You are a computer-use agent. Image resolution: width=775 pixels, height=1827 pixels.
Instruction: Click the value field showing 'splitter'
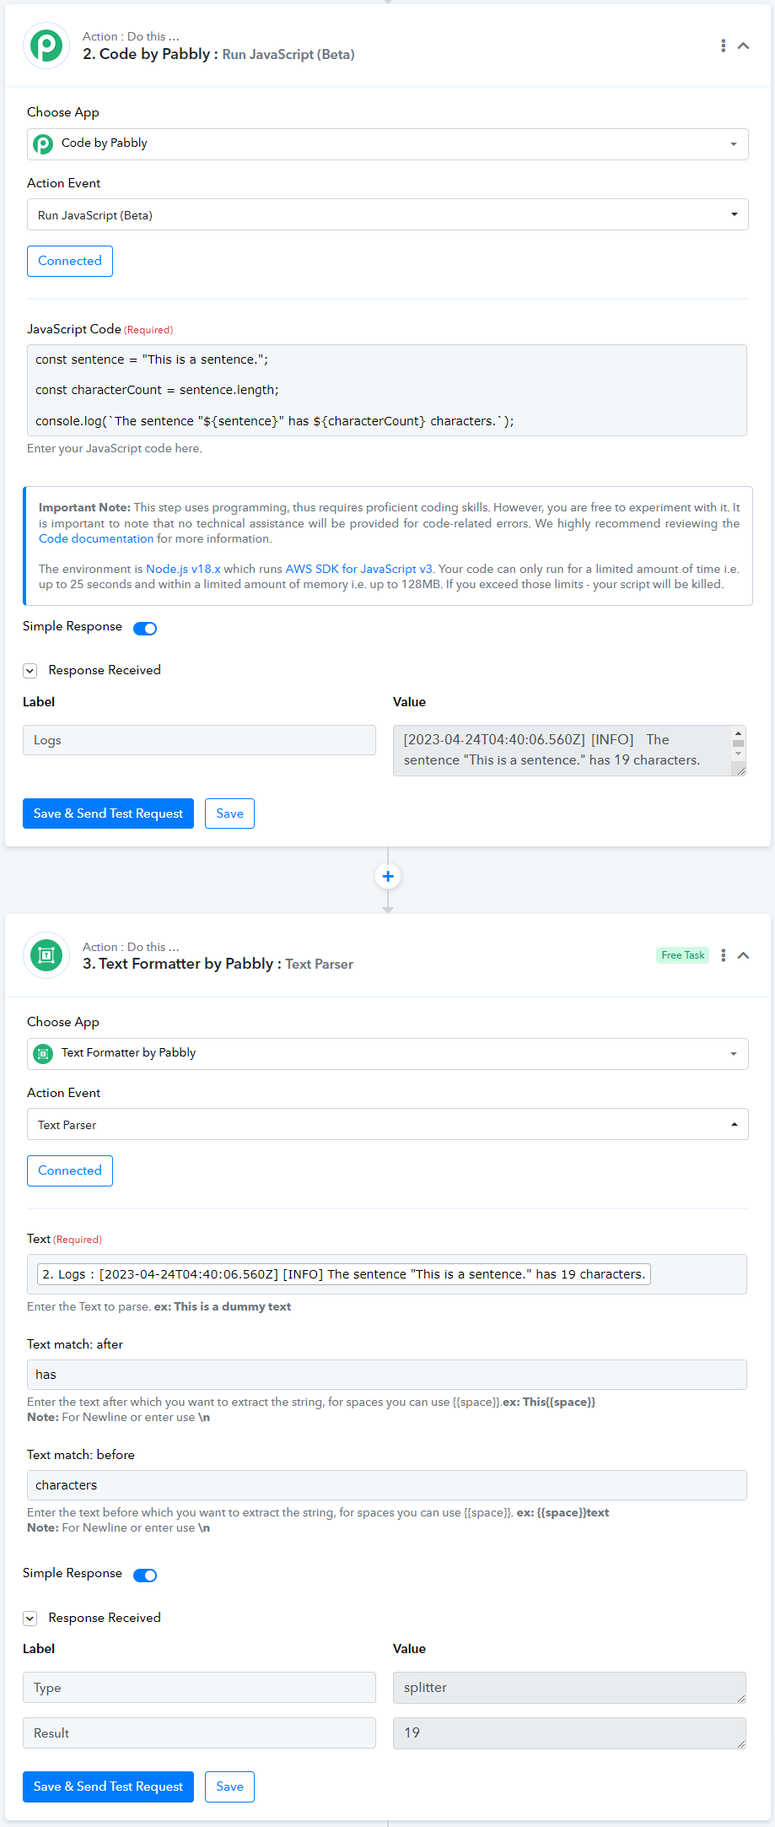[569, 1688]
